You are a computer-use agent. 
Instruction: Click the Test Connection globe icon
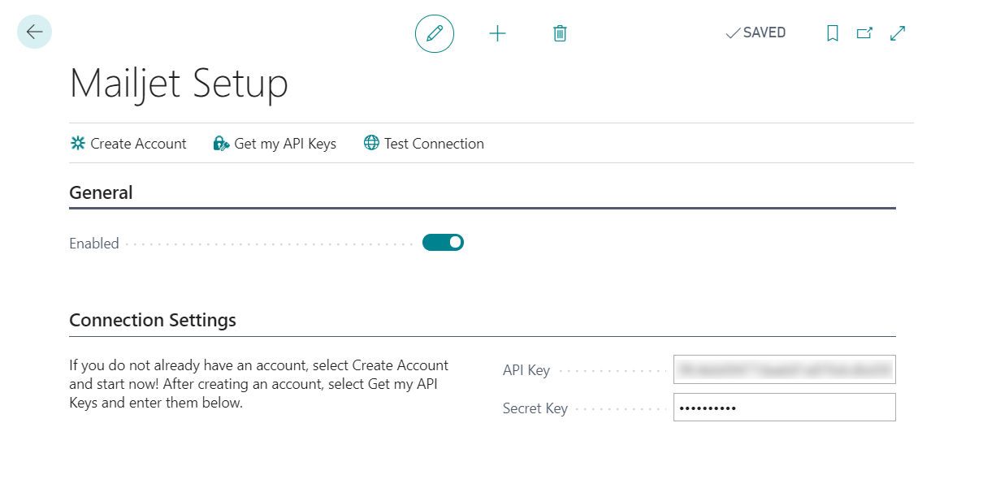pyautogui.click(x=371, y=144)
